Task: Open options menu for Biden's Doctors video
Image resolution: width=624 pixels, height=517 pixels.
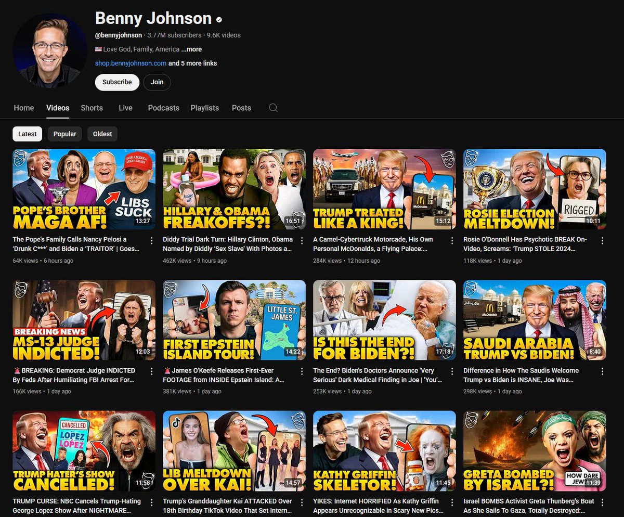Action: [452, 372]
